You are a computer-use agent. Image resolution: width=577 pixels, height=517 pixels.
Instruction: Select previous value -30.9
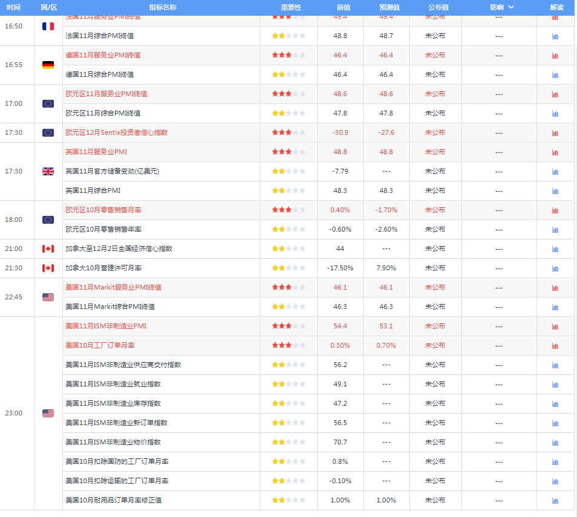tap(340, 132)
